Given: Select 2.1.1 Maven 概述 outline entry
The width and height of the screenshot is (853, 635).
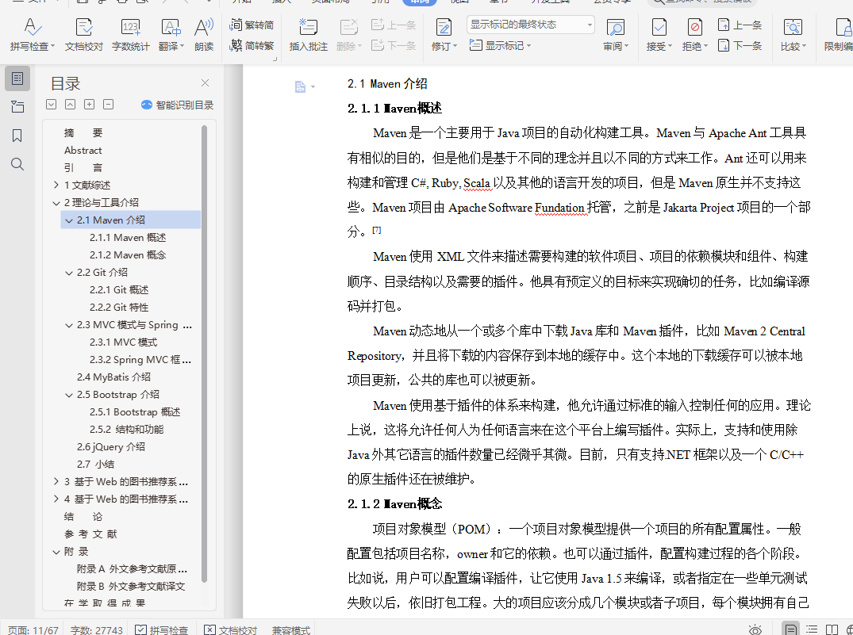Looking at the screenshot, I should [x=128, y=238].
